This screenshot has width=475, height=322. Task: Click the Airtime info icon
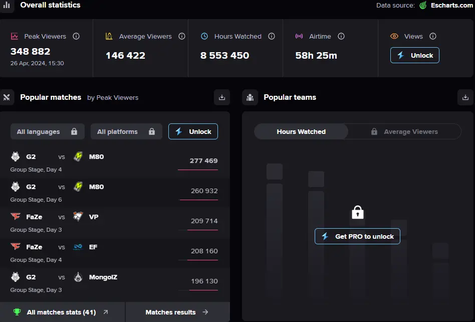point(341,37)
